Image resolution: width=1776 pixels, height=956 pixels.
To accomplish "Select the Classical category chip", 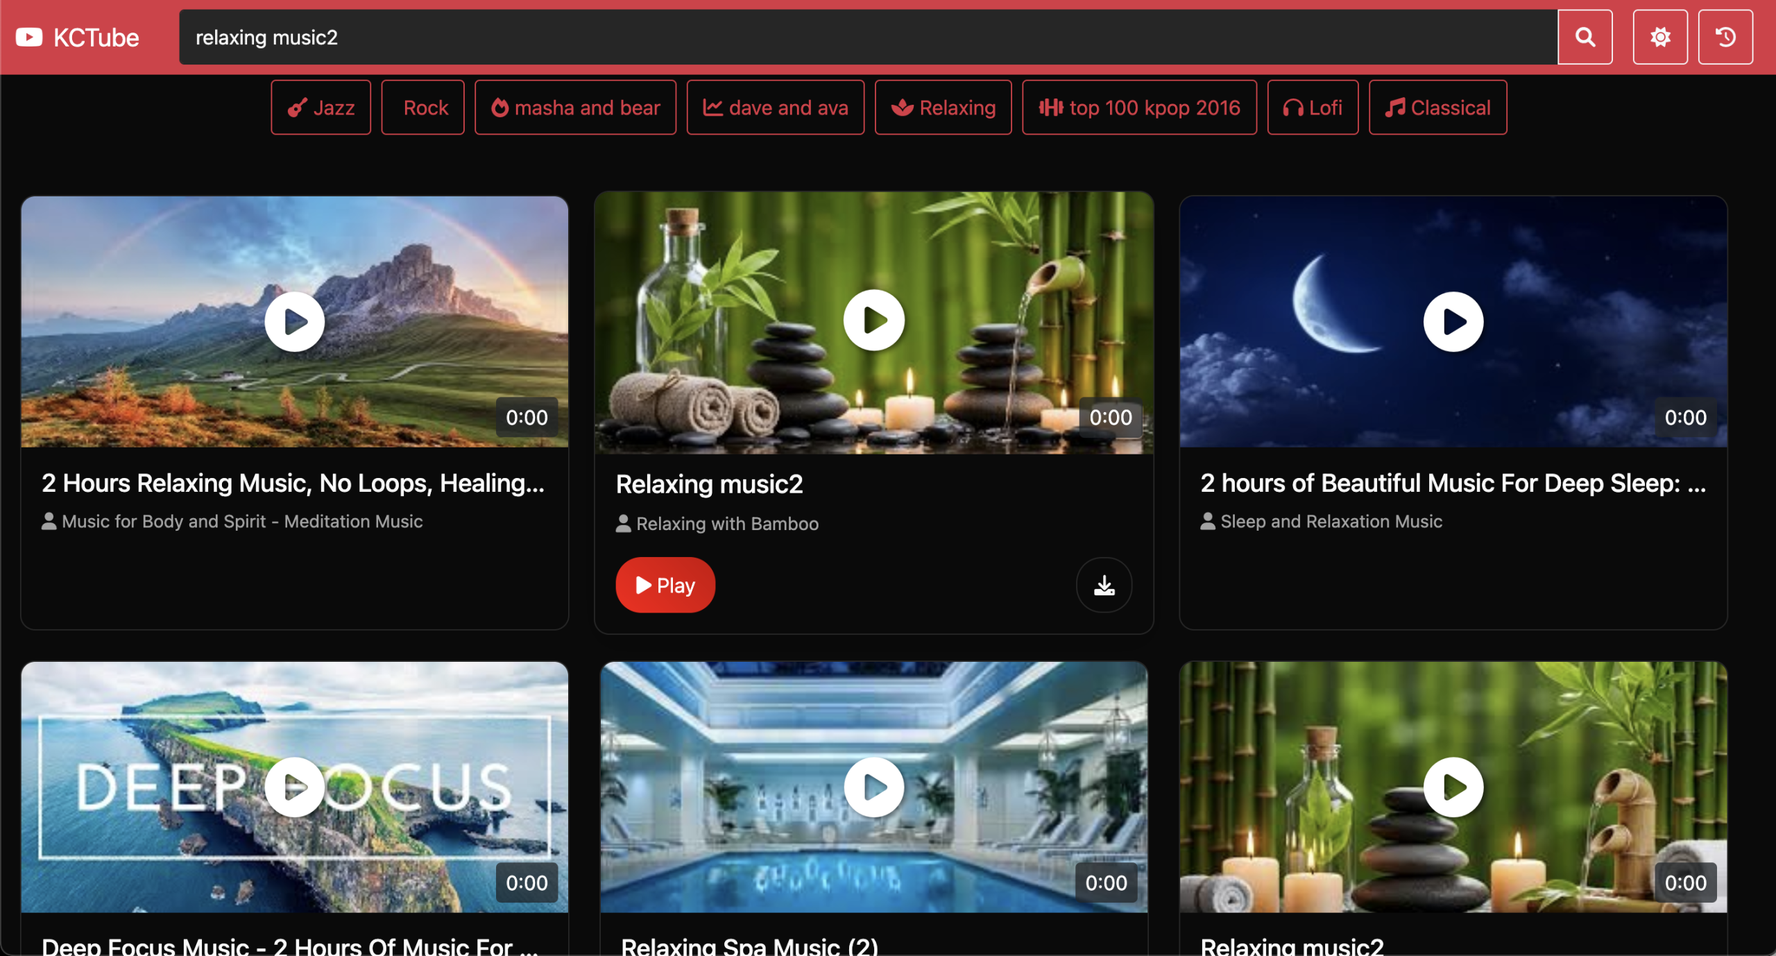I will point(1437,108).
